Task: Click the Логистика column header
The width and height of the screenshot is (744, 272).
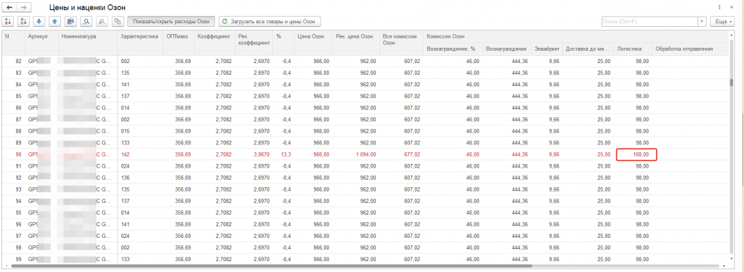Action: click(632, 49)
